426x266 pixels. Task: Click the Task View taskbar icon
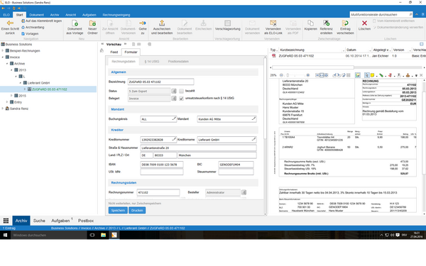(92, 235)
